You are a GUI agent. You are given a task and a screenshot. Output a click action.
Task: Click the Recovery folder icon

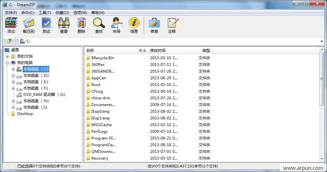(x=88, y=158)
